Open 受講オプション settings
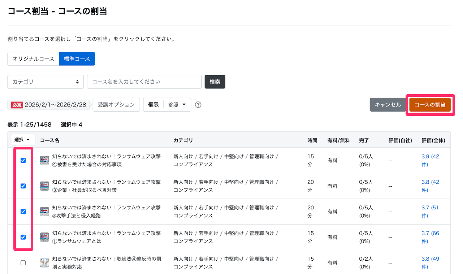This screenshot has width=463, height=274. point(116,105)
